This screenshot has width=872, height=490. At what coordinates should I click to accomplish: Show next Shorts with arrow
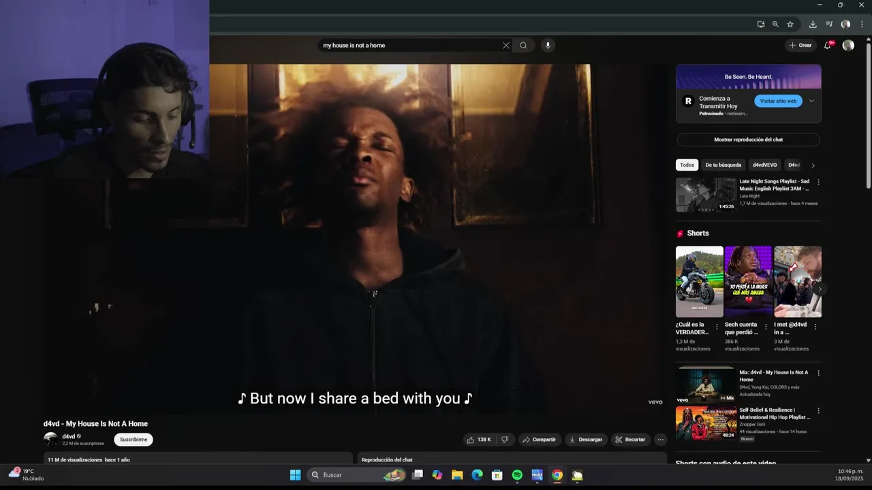coord(820,289)
